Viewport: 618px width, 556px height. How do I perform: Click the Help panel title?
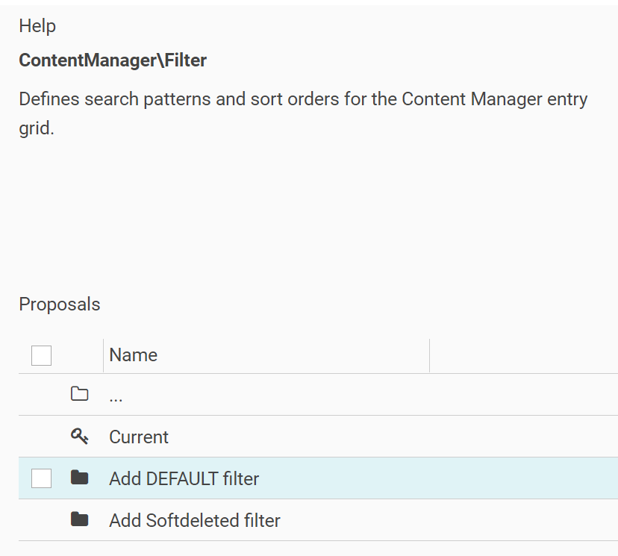point(37,26)
